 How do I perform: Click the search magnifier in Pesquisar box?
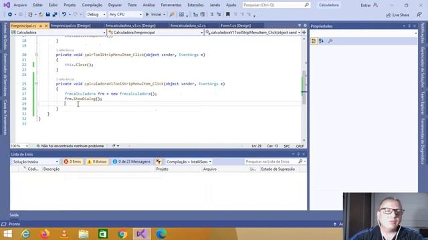[x=306, y=5]
